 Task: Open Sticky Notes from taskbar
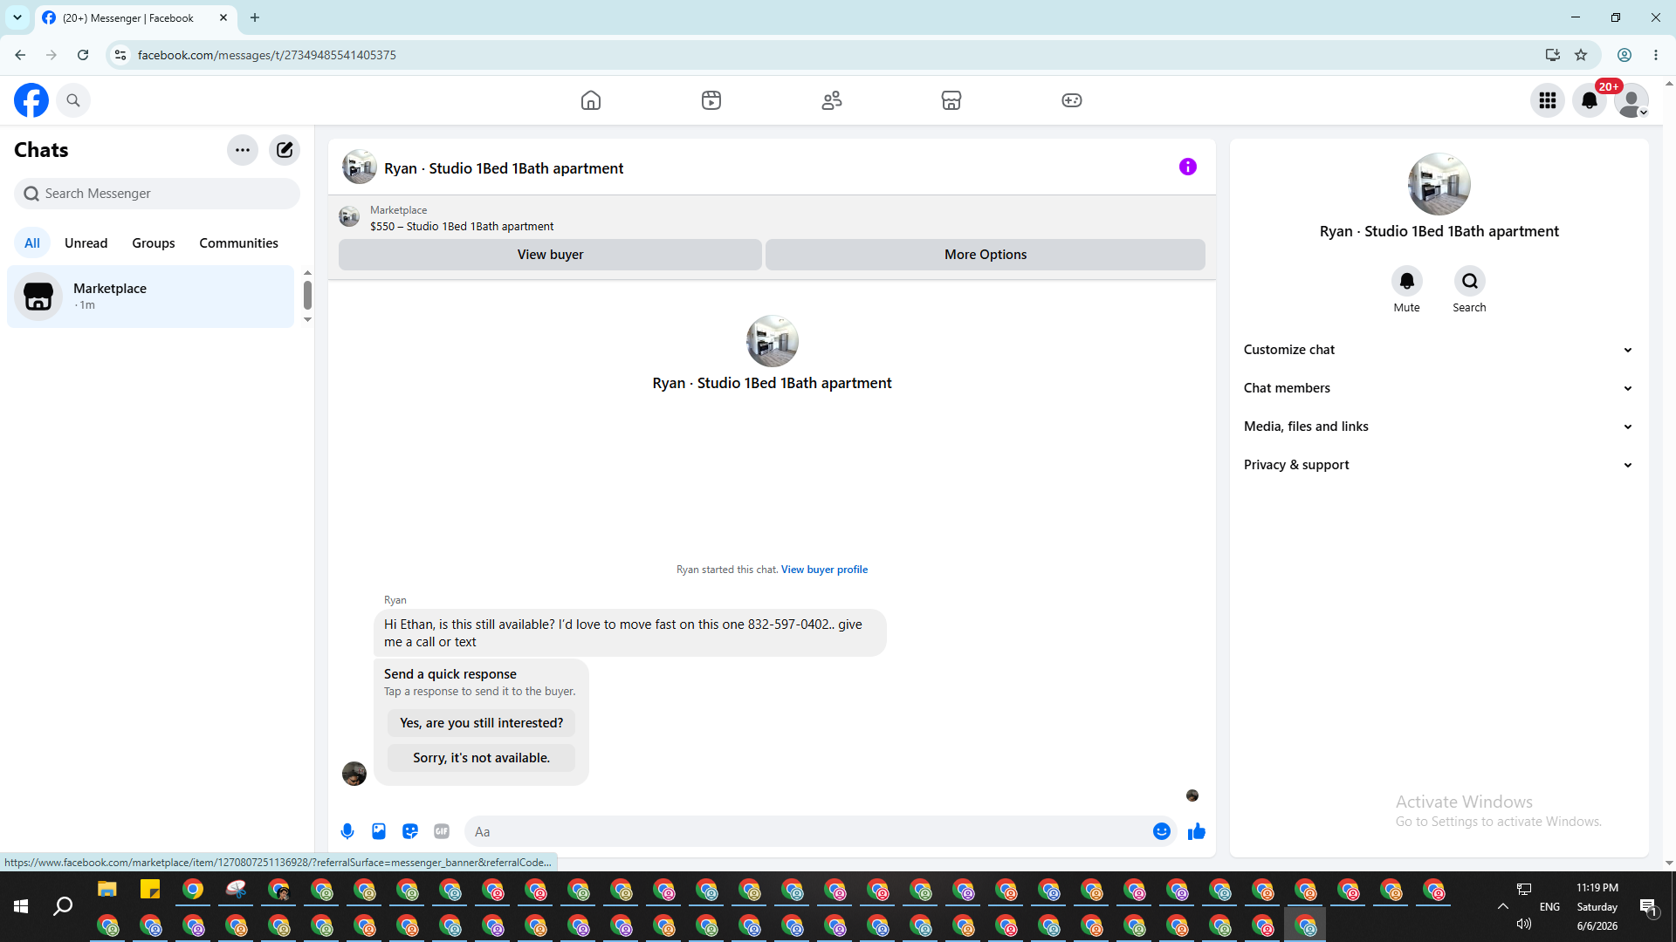[x=150, y=890]
